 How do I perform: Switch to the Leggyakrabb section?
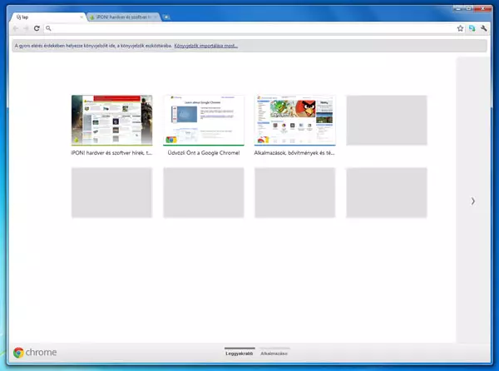click(x=240, y=354)
